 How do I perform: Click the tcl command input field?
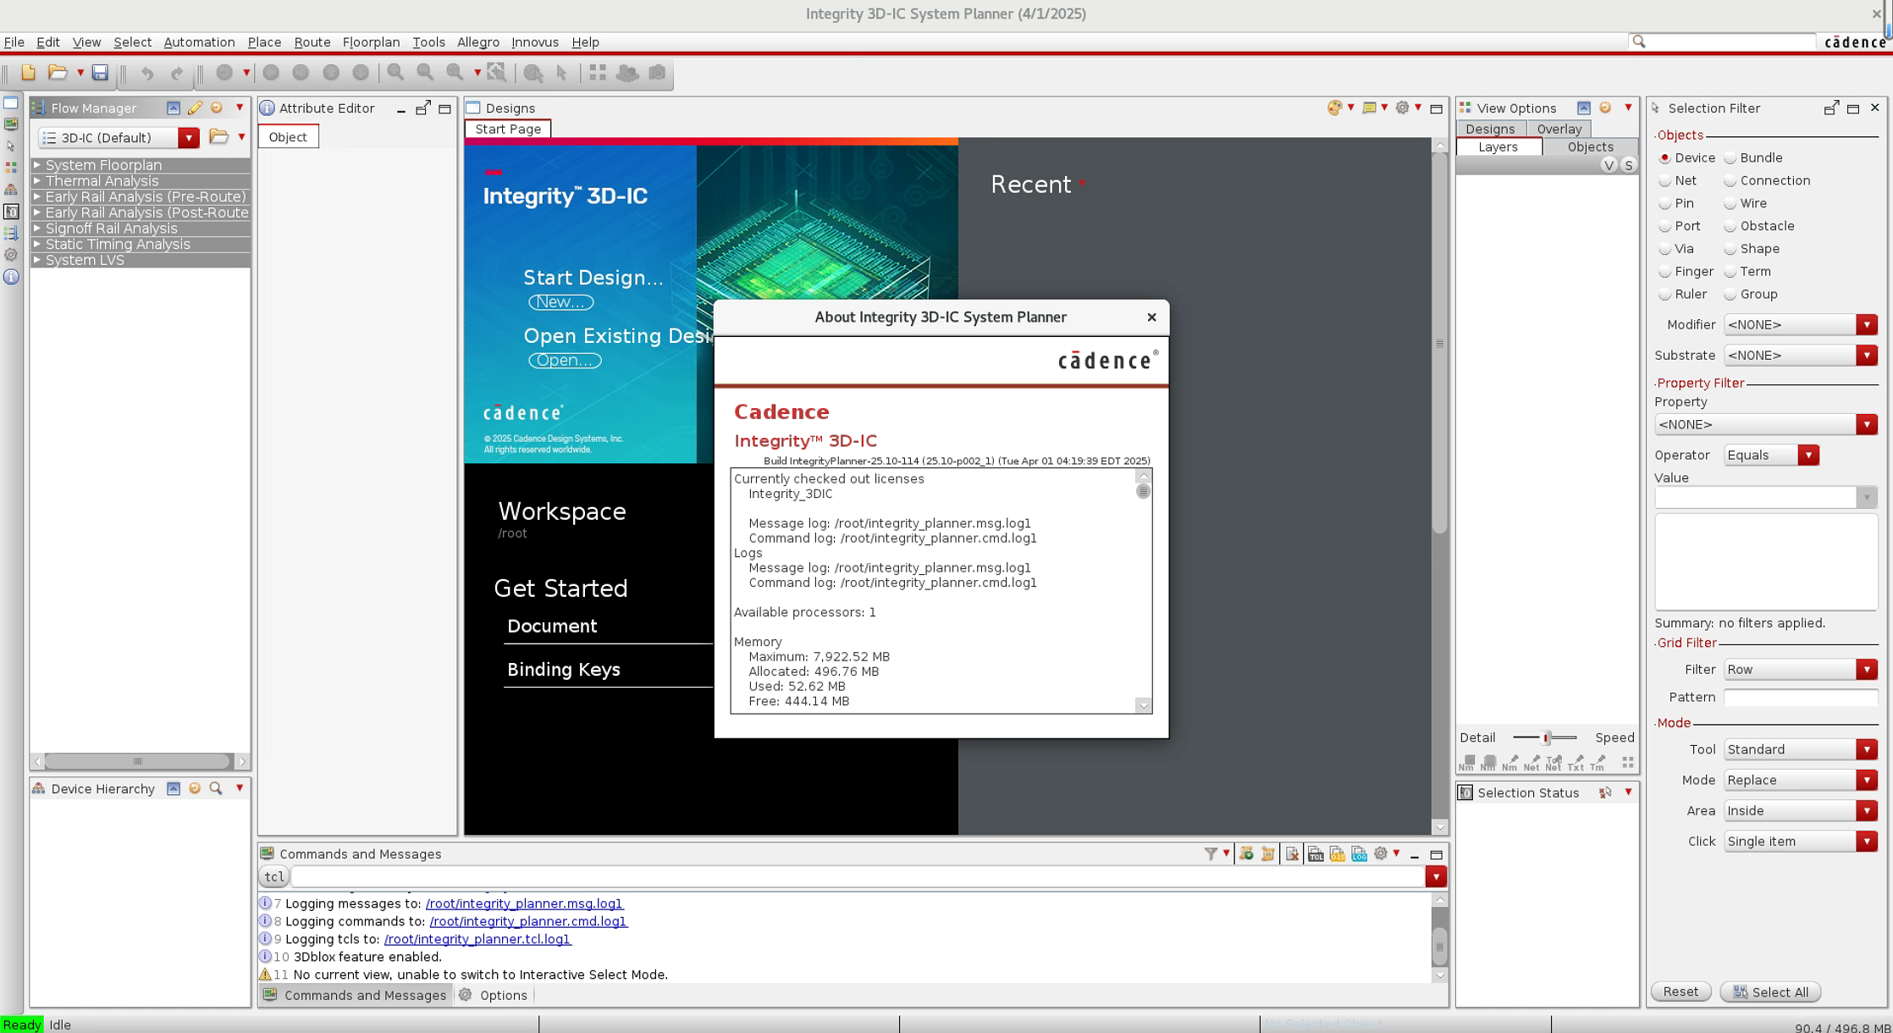[x=858, y=876]
